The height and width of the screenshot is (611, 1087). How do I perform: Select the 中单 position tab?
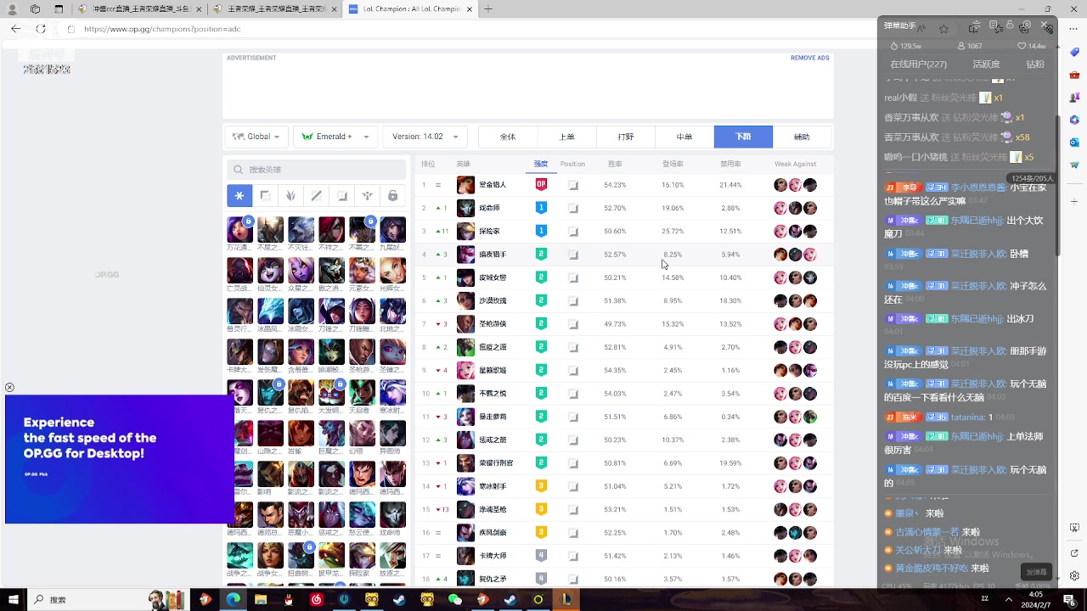[x=684, y=137]
